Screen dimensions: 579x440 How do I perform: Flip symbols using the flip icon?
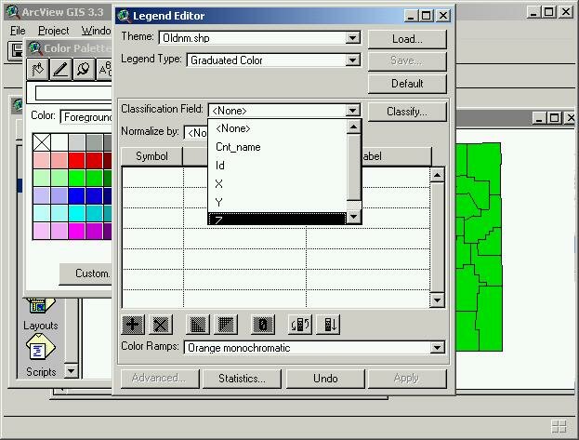click(300, 325)
